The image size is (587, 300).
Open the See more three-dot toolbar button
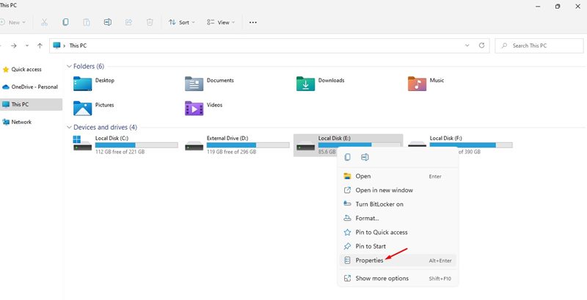[253, 22]
